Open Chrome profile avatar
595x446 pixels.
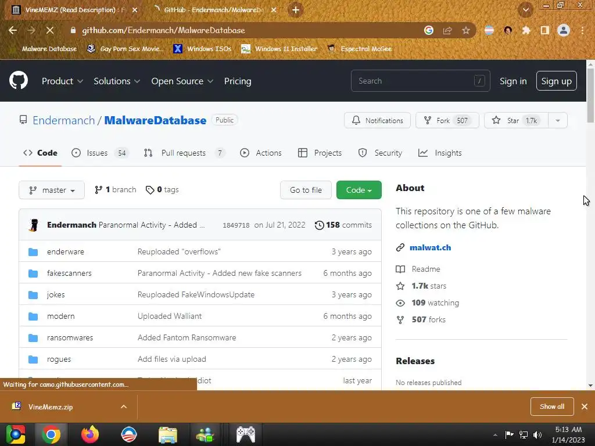[564, 30]
